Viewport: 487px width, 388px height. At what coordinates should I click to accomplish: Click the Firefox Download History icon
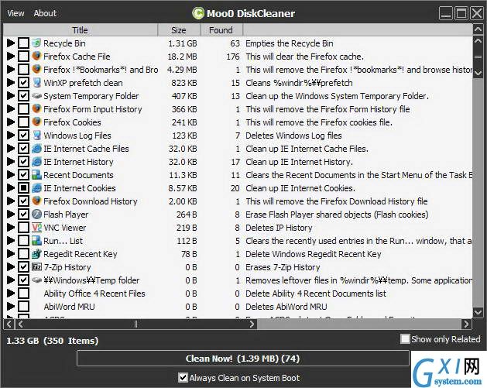coord(36,201)
